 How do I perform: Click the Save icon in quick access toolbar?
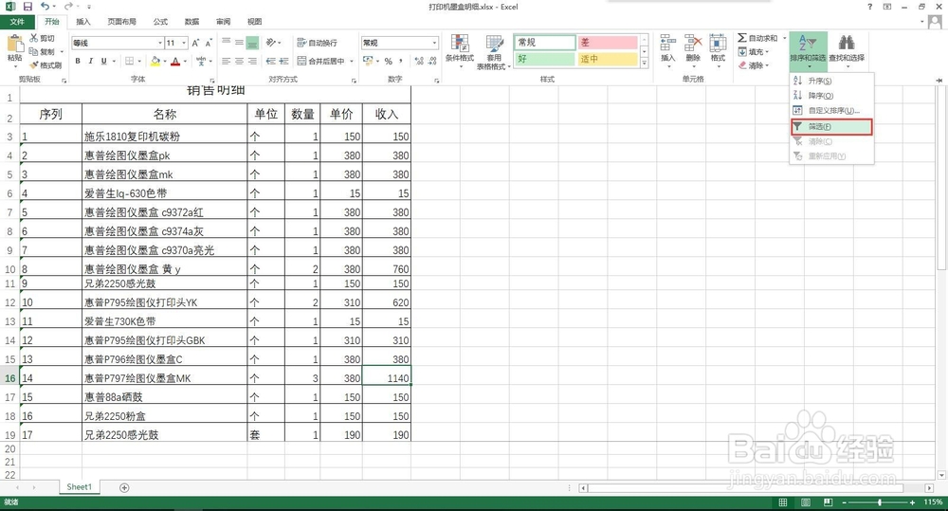click(x=27, y=7)
